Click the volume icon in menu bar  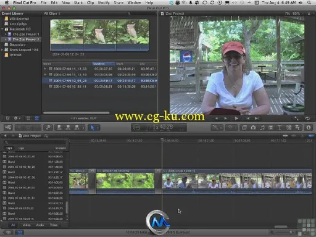pyautogui.click(x=301, y=2)
